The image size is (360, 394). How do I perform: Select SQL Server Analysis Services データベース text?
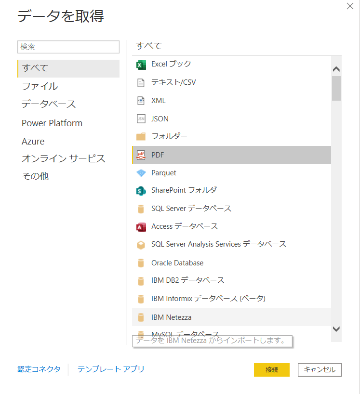(x=219, y=244)
